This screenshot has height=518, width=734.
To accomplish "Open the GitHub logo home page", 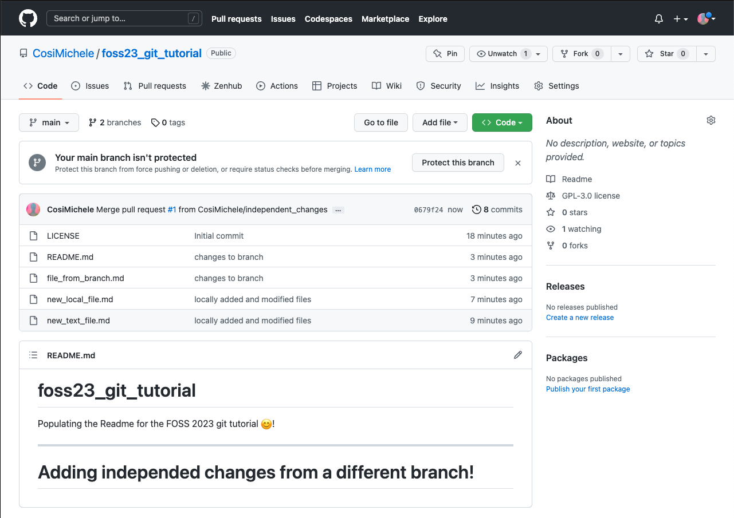I will click(x=28, y=18).
